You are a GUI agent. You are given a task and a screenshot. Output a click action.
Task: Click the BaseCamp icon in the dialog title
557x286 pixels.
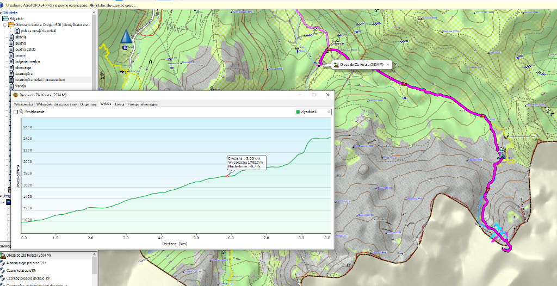tap(15, 95)
